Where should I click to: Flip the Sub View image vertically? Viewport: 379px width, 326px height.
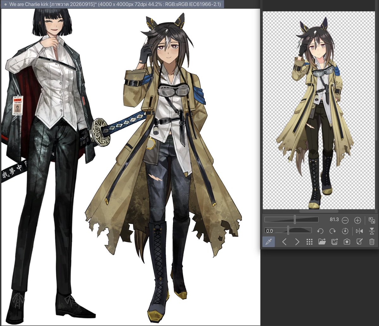(372, 231)
